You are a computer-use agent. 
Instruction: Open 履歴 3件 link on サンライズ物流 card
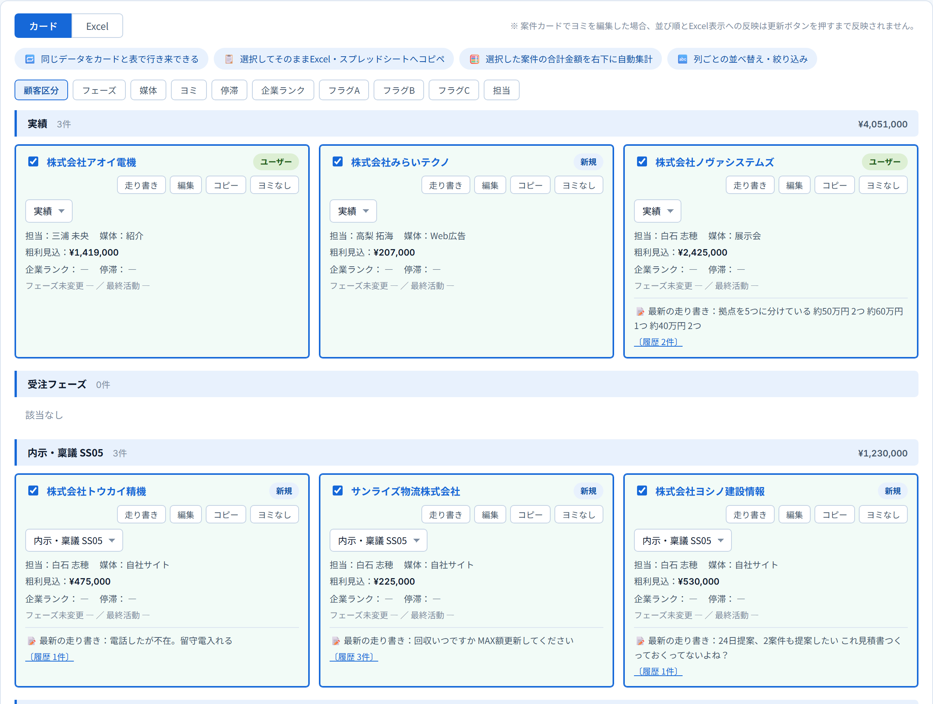click(354, 657)
